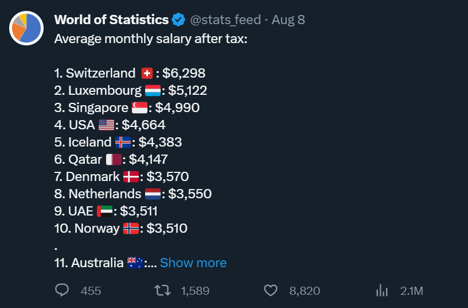The image size is (468, 308).
Task: Like the tweet with the heart icon
Action: [x=271, y=290]
